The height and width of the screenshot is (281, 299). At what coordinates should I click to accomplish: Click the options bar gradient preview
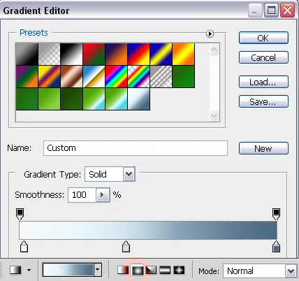click(x=68, y=270)
